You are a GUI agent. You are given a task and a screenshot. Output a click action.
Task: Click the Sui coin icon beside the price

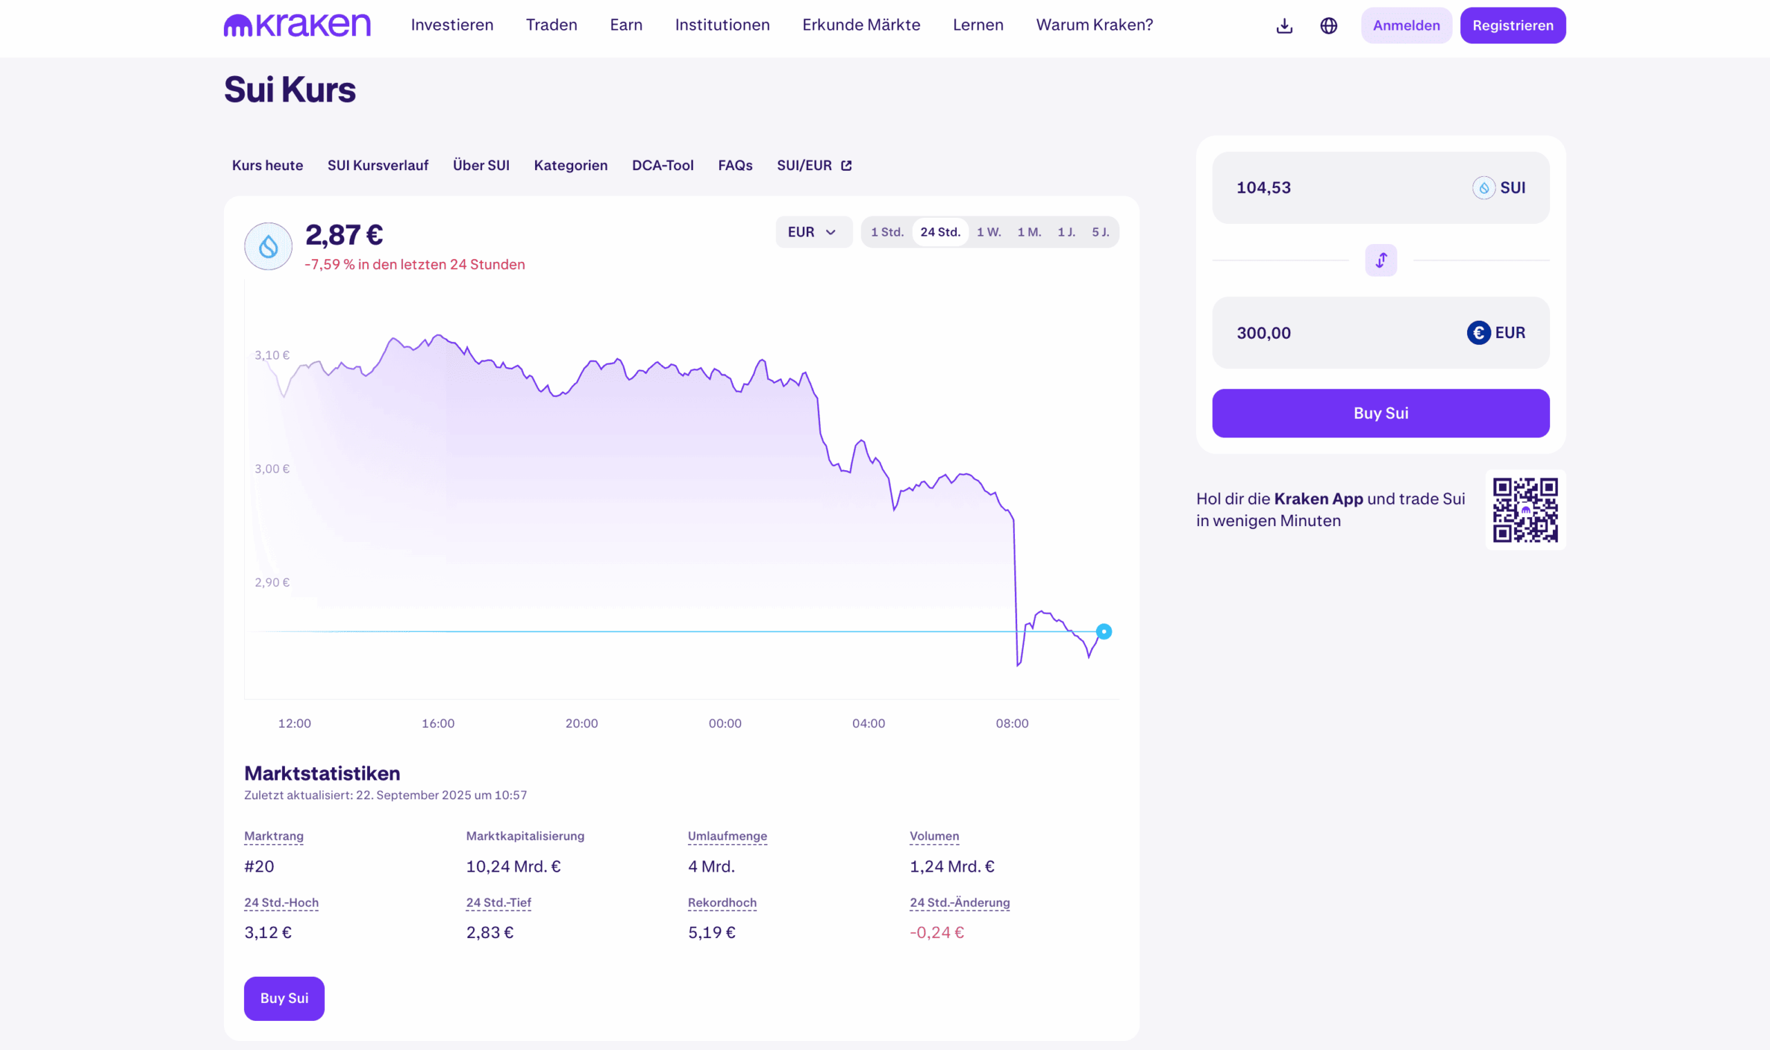(x=268, y=246)
